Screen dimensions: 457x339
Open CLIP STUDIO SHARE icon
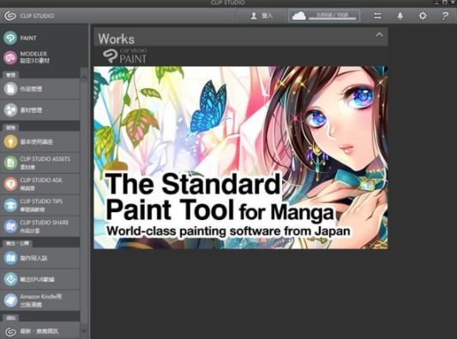coord(10,226)
